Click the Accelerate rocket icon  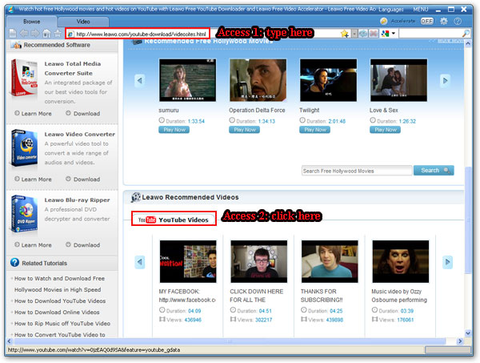pos(383,21)
